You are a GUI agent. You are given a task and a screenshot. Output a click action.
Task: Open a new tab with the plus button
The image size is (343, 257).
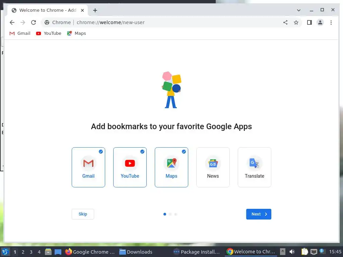95,10
